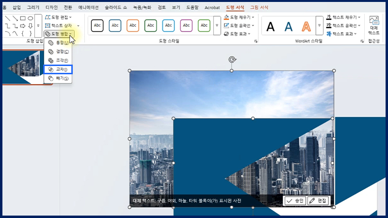Image resolution: width=388 pixels, height=218 pixels.
Task: Click the 텍스트 상자 button
Action: 58,26
